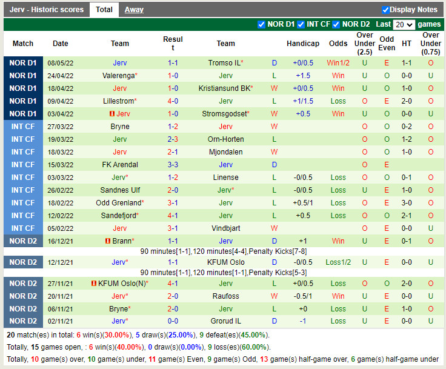Viewport: 446px width, 369px height.
Task: Open the Grorud IL team link
Action: tap(225, 321)
